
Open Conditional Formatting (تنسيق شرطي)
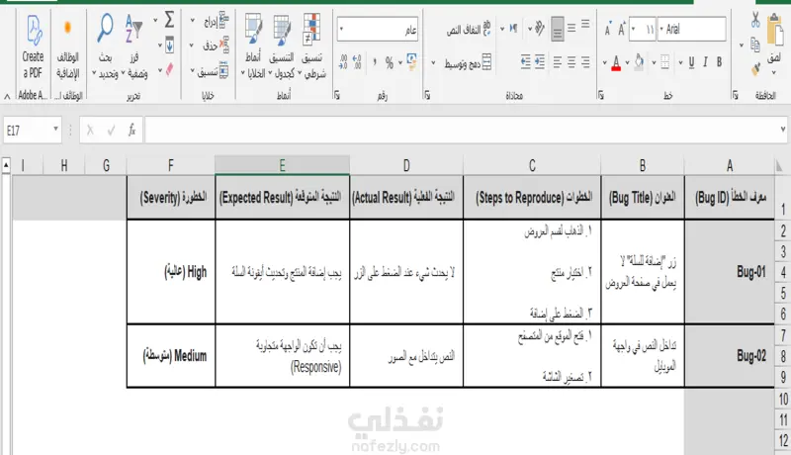pos(311,46)
